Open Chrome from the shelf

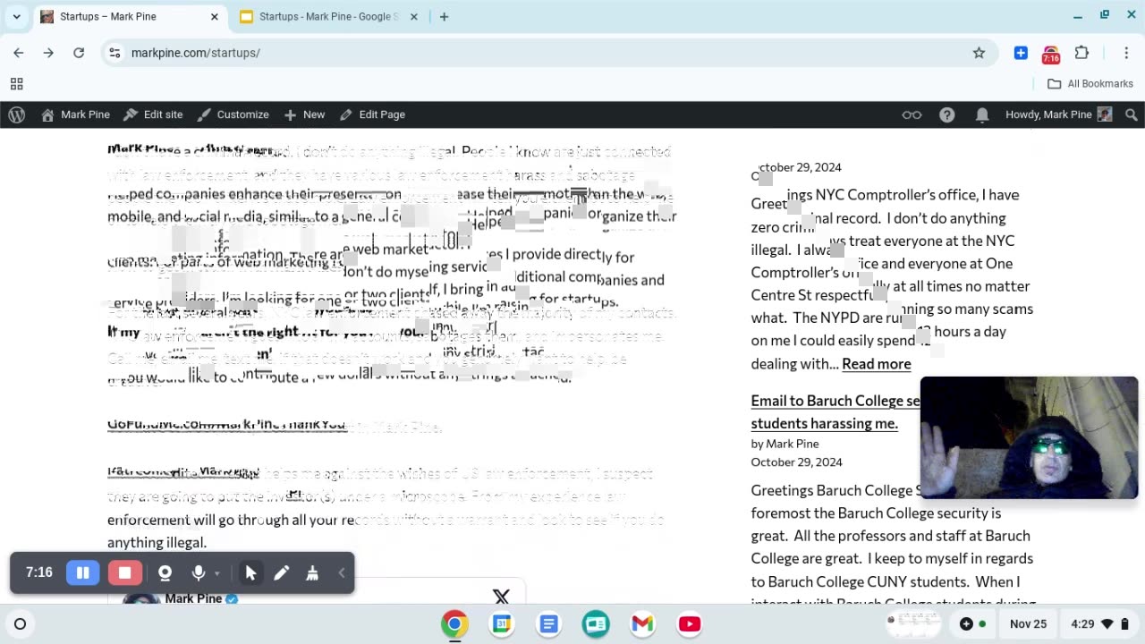[x=454, y=623]
